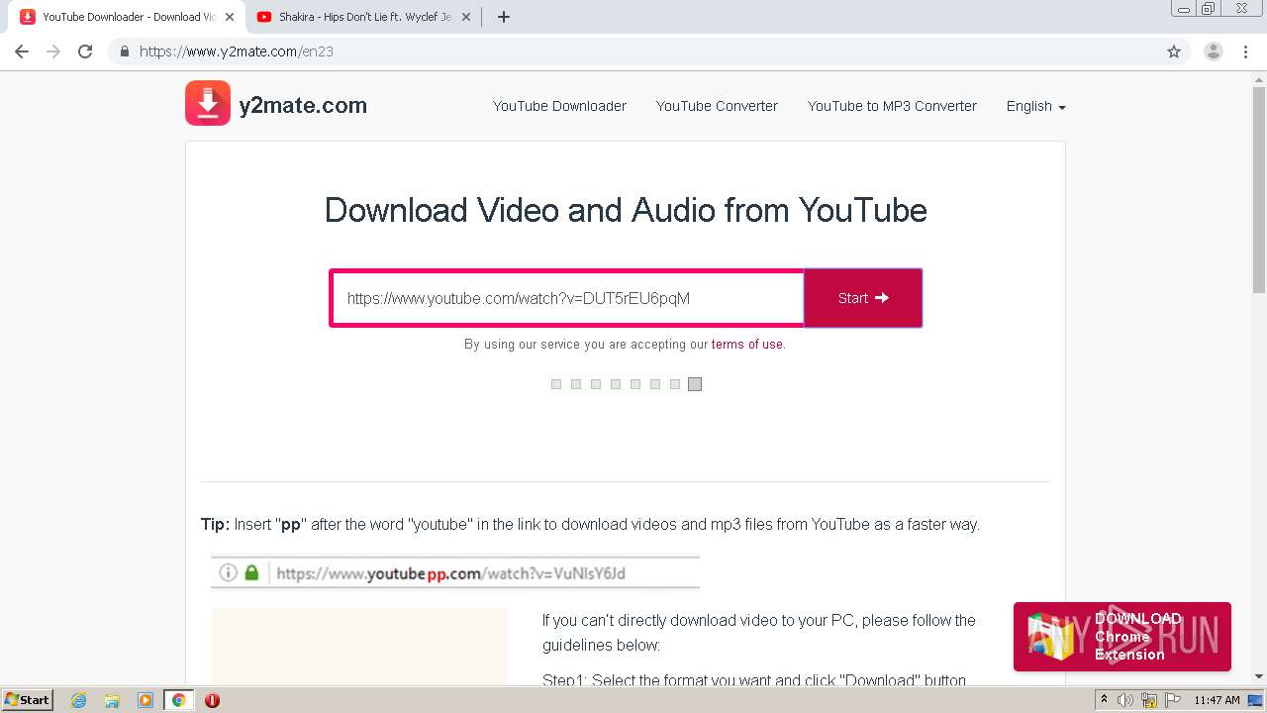Image resolution: width=1267 pixels, height=713 pixels.
Task: Open the Chrome profile avatar icon
Action: 1214,51
